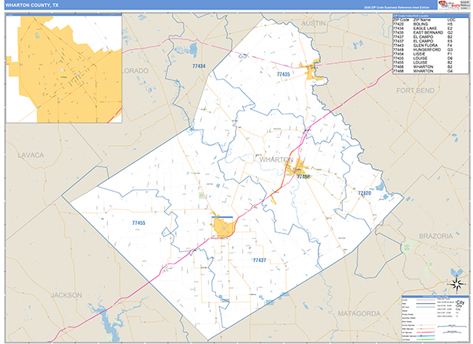This screenshot has width=473, height=344.
Task: Select ZIP code label 77455 on the map
Action: coord(139,223)
